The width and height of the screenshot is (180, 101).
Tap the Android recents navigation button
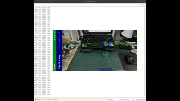point(139,59)
